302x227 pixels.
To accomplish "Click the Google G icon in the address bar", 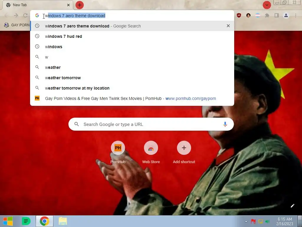I will pos(37,15).
